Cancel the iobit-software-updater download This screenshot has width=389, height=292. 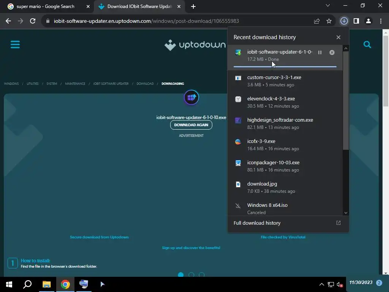pyautogui.click(x=332, y=52)
